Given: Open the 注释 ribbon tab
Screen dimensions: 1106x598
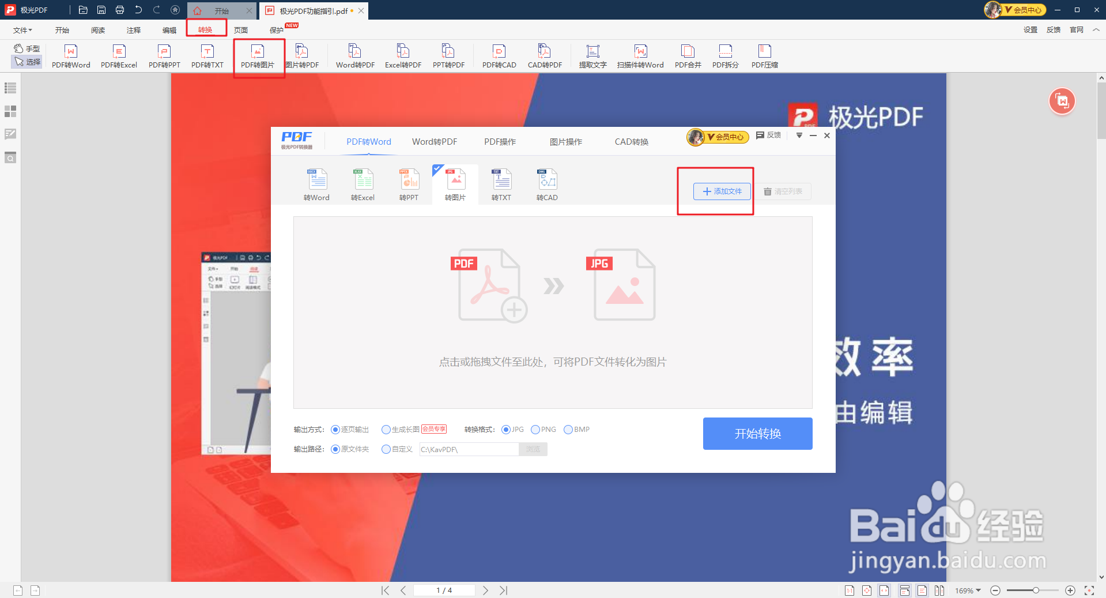Looking at the screenshot, I should (134, 30).
